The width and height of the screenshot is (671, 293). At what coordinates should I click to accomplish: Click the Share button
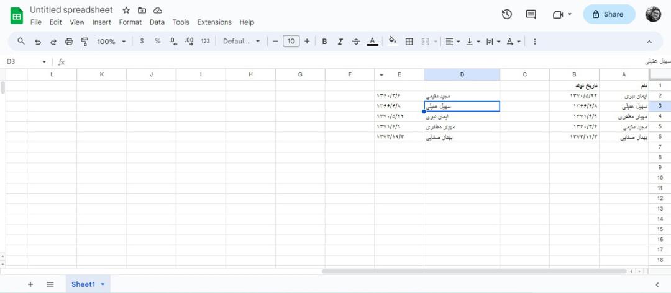(x=609, y=14)
